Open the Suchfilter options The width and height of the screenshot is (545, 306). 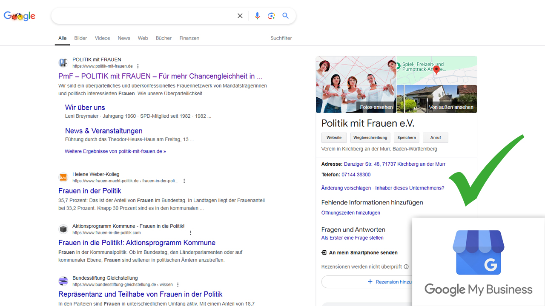[x=281, y=38]
